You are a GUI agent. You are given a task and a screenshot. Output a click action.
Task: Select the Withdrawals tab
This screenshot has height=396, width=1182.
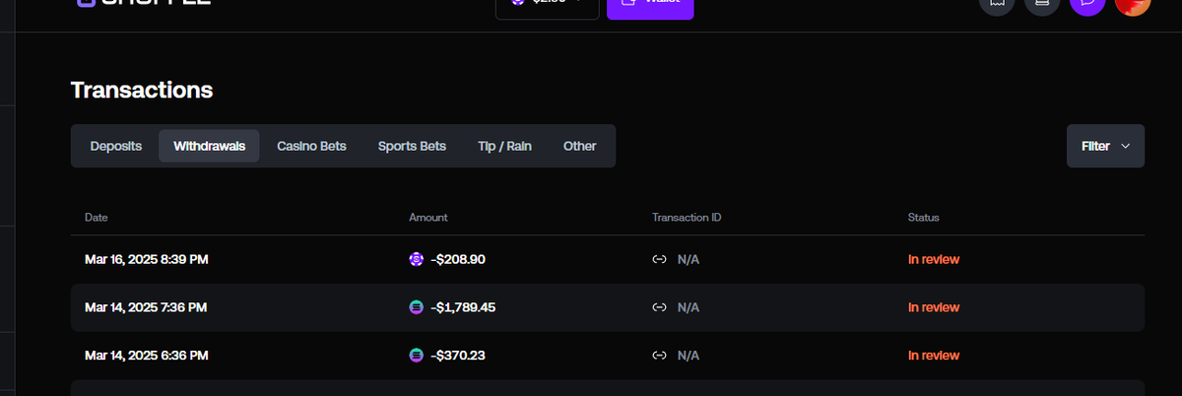(x=210, y=146)
